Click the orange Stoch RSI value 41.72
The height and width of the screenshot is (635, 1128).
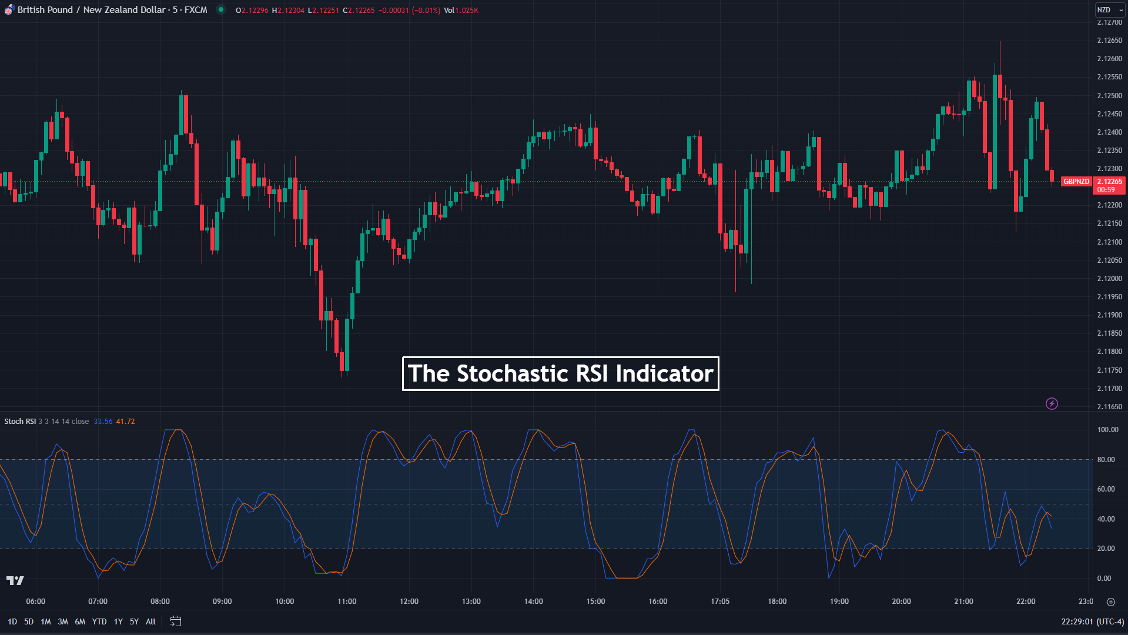126,421
